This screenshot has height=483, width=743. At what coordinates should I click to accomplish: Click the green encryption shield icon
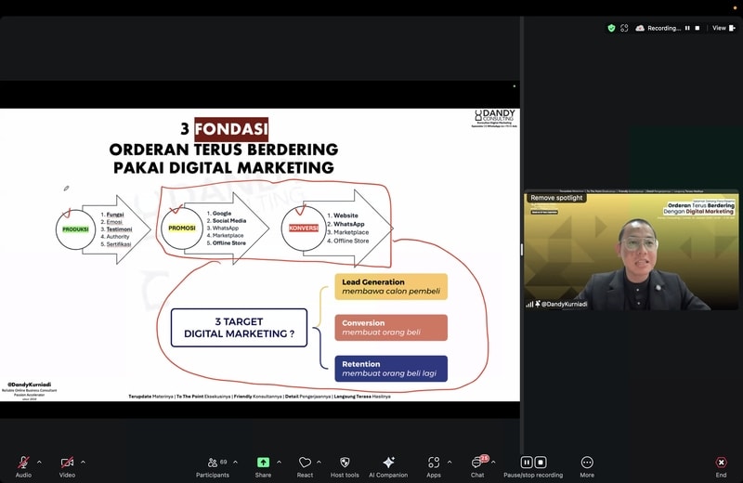pos(611,28)
